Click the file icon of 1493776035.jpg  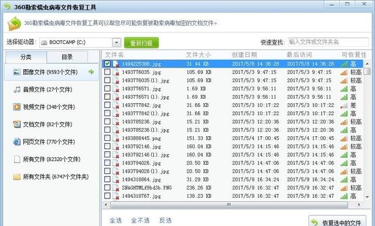116,72
